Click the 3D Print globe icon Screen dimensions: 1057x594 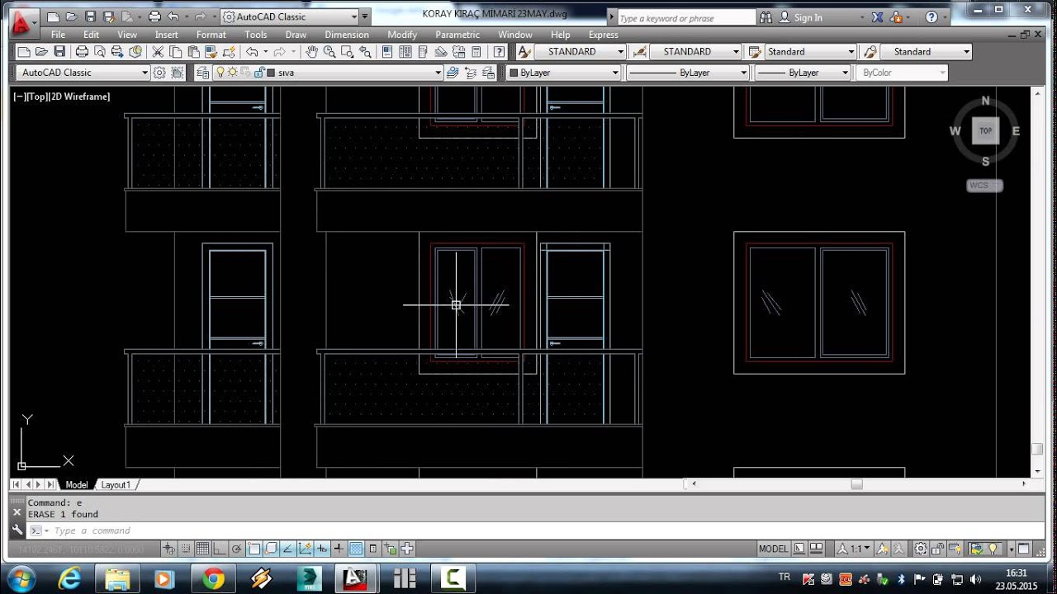pos(135,51)
